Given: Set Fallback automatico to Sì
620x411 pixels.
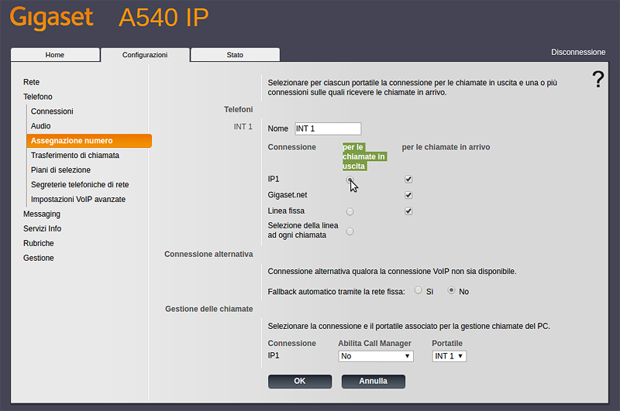Looking at the screenshot, I should click(418, 290).
